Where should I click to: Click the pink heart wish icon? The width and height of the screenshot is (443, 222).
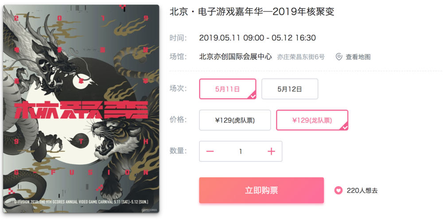pos(338,191)
